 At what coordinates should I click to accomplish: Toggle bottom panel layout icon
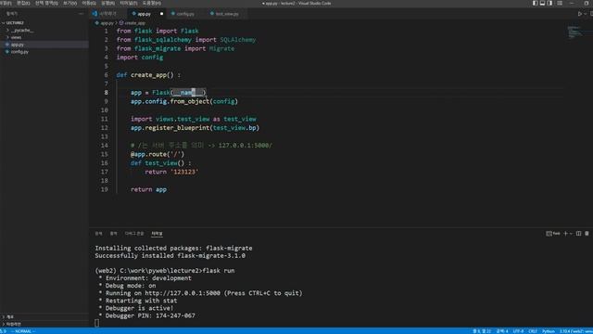click(542, 3)
